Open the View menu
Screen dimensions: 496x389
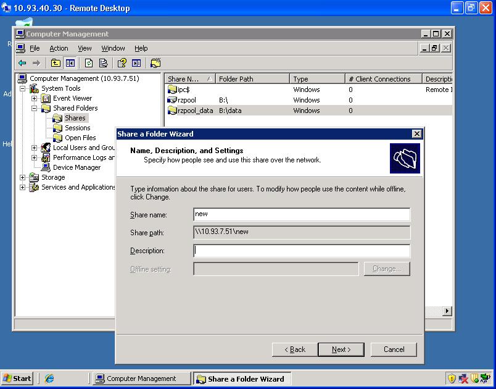(85, 48)
